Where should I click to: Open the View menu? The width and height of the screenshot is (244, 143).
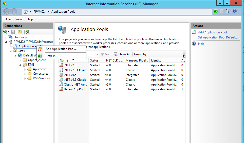[18, 19]
